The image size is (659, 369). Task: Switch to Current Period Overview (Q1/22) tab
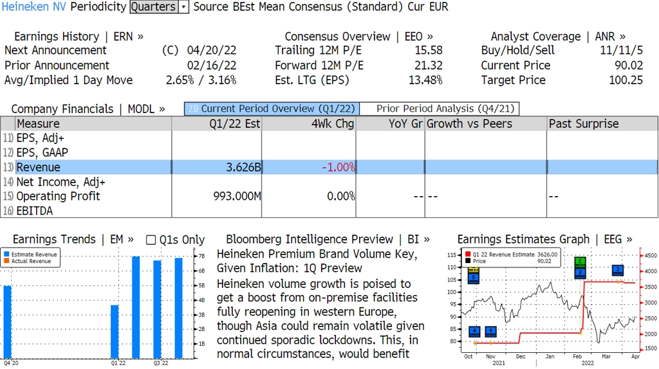272,109
